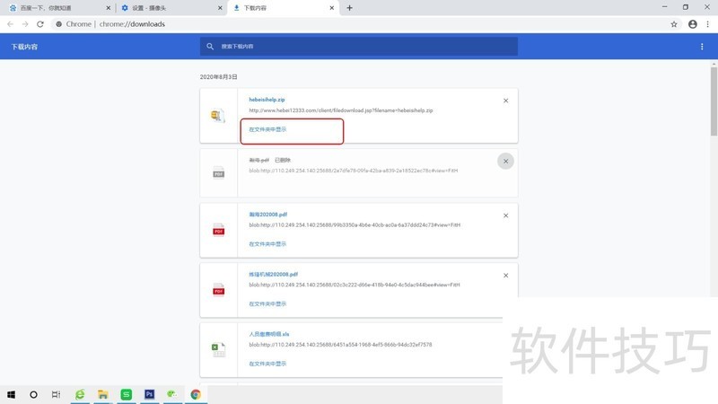Click the search downloads field

(x=358, y=47)
